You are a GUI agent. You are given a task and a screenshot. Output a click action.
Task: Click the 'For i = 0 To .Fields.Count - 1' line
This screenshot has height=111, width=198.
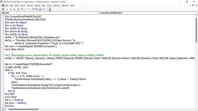pyautogui.click(x=27, y=76)
